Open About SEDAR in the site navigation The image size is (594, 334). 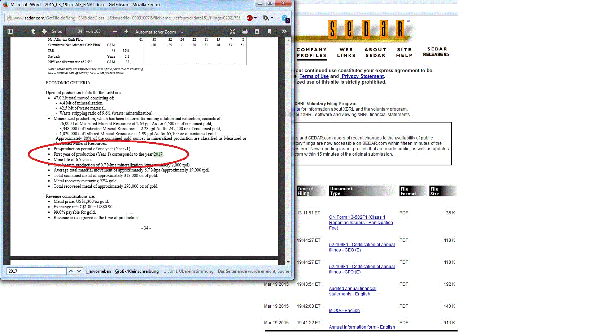375,53
